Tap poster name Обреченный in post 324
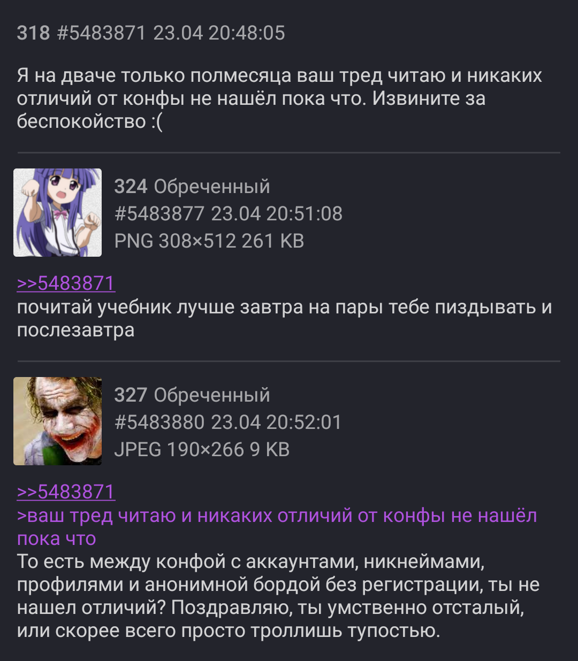The image size is (578, 661). (212, 187)
